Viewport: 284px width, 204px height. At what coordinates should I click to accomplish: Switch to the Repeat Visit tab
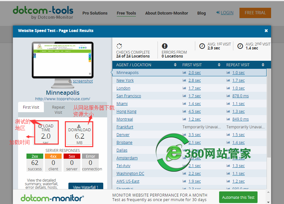[58, 110]
